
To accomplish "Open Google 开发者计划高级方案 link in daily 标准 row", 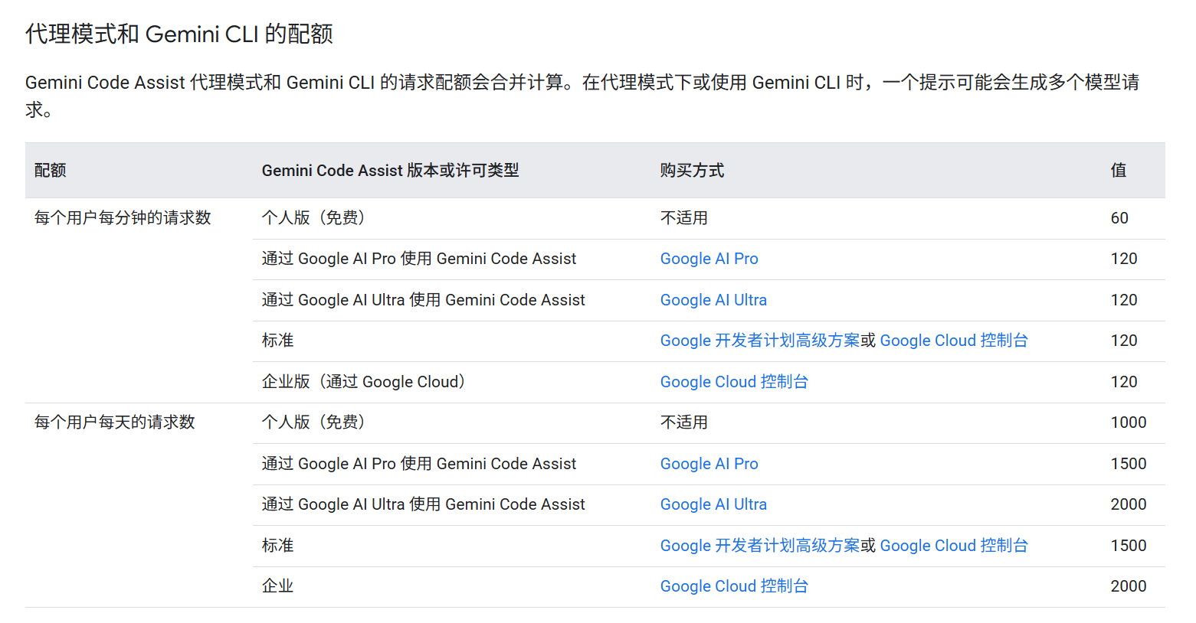I will tap(760, 546).
